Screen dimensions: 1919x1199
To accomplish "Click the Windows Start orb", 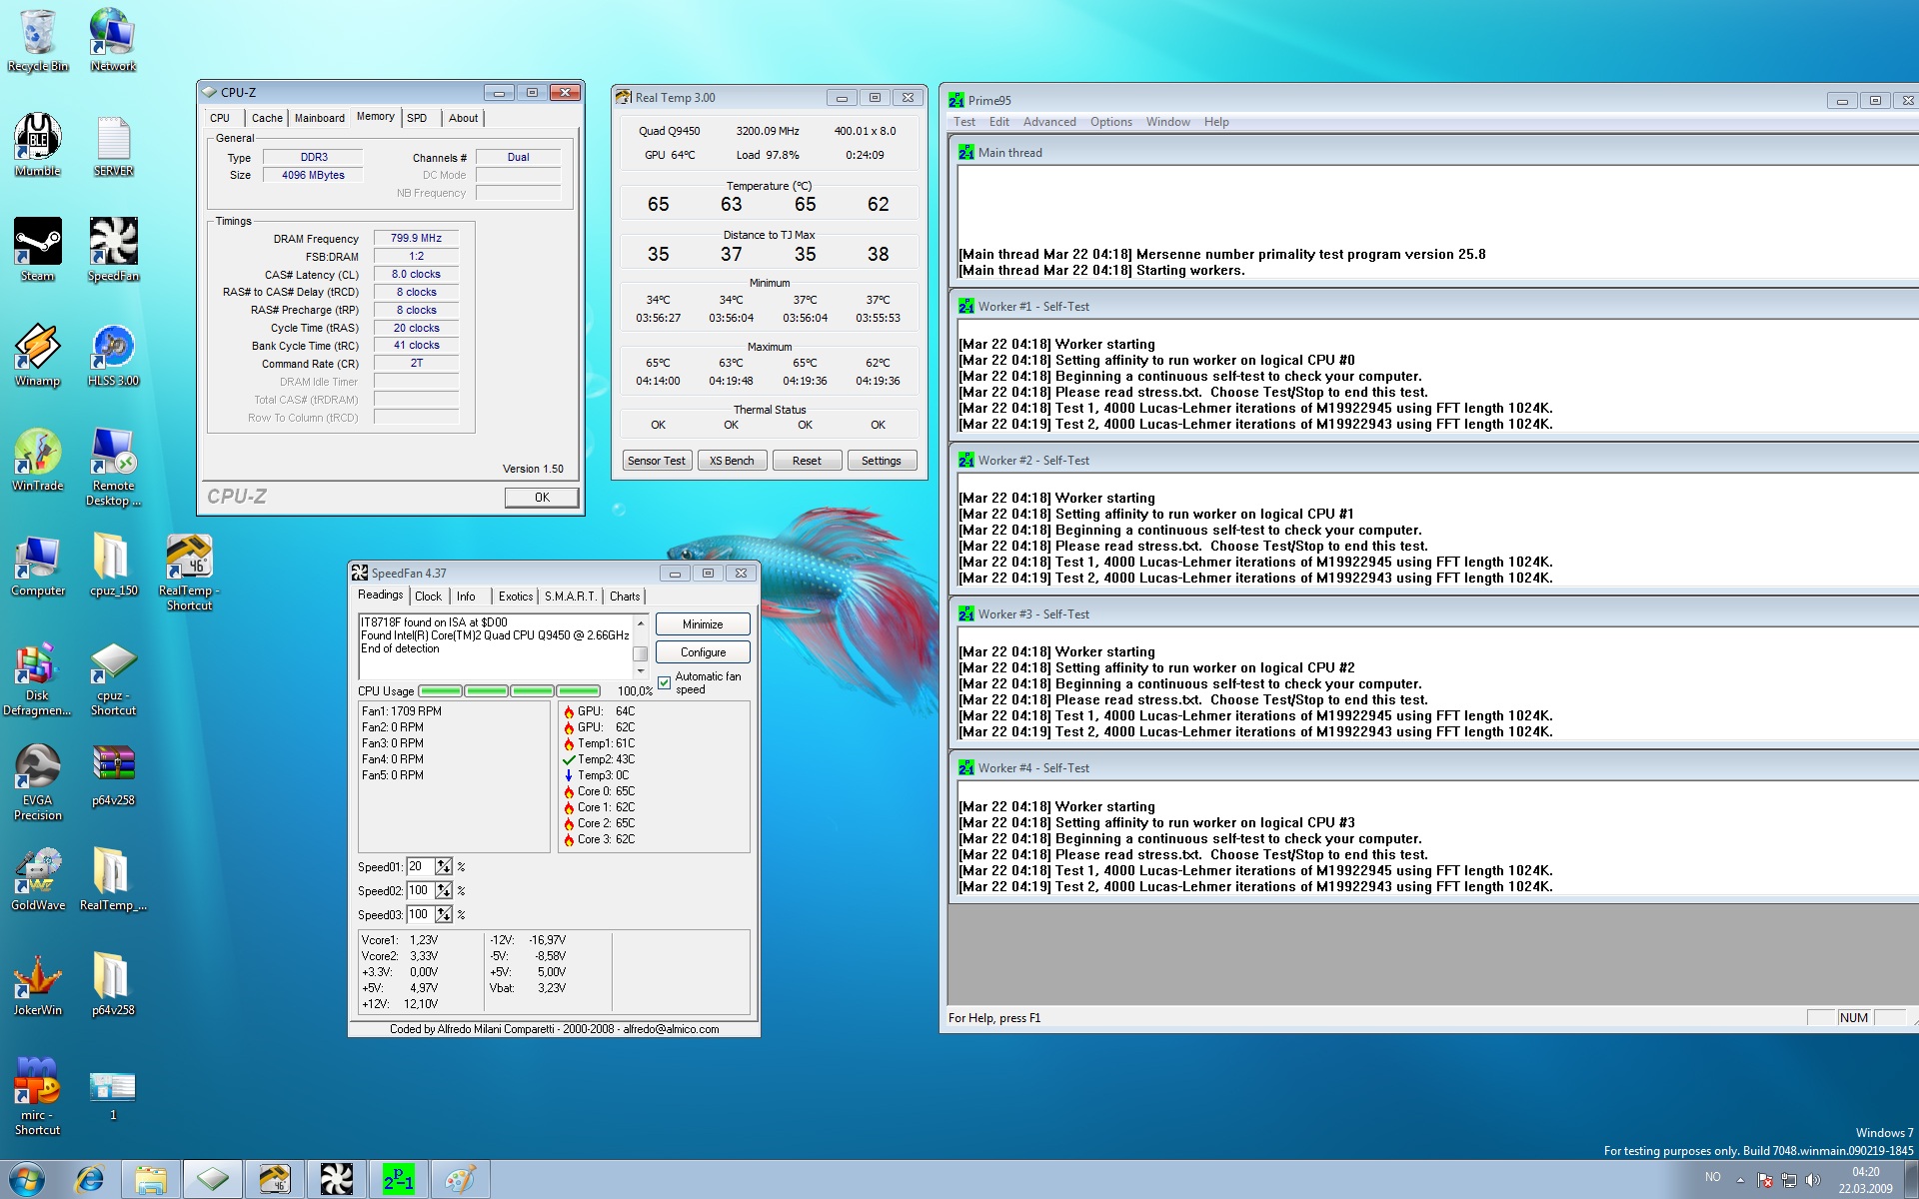I will [27, 1180].
